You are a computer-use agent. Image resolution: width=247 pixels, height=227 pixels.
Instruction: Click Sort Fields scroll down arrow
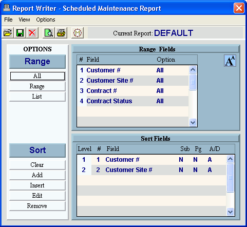[x=230, y=212]
